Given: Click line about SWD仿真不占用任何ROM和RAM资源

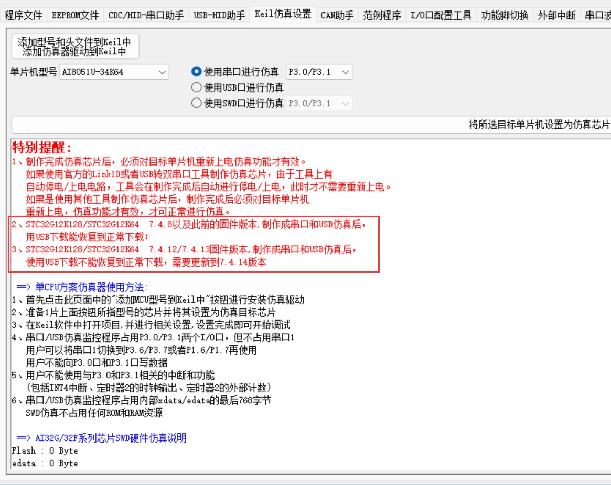Looking at the screenshot, I should 94,413.
